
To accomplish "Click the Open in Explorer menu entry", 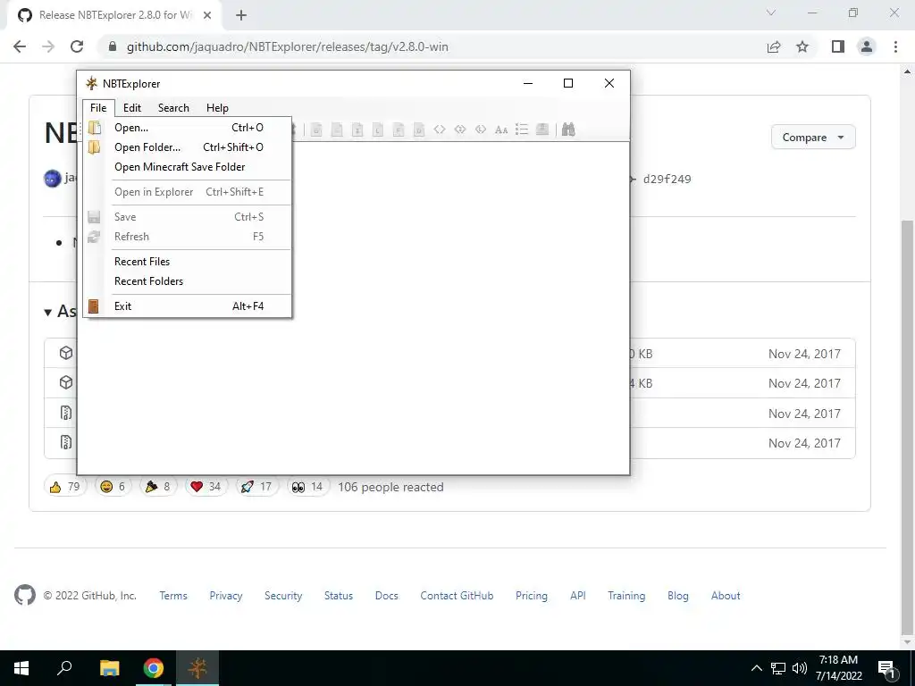I will 188,192.
